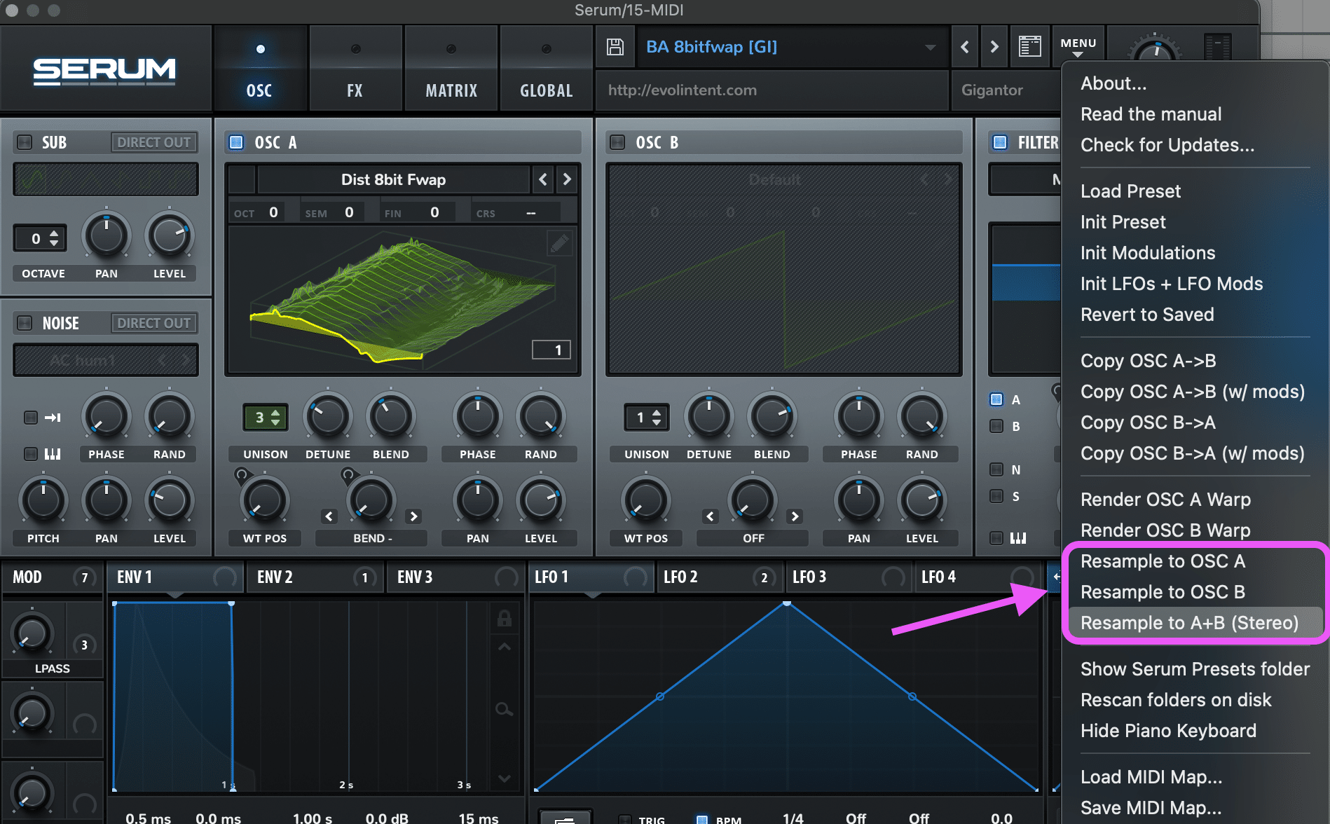Click the ENV 3 modulation drag circle

click(x=506, y=577)
